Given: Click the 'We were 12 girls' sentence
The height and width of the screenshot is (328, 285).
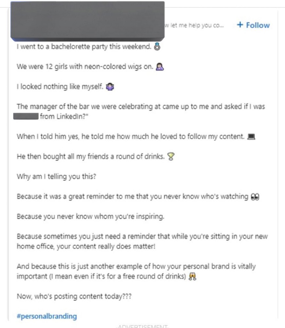Looking at the screenshot, I should 85,67.
